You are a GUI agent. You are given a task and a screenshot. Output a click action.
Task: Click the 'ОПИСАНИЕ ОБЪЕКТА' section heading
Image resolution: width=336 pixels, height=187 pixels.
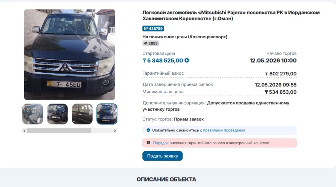point(166,179)
